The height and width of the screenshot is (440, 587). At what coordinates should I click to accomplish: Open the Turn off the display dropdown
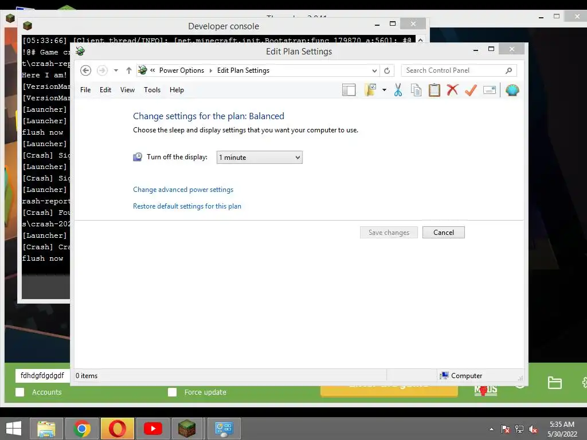(x=260, y=158)
